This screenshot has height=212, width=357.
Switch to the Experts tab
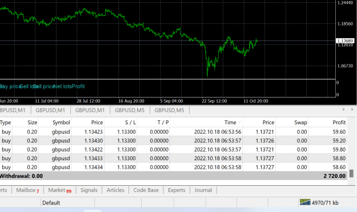click(177, 190)
